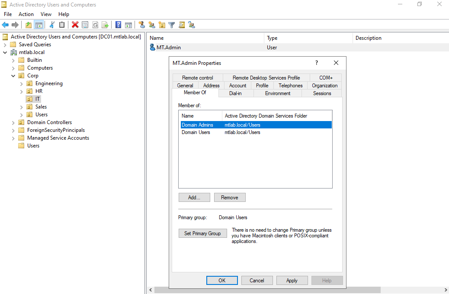Switch to the Remote control tab
The width and height of the screenshot is (449, 294).
(198, 77)
